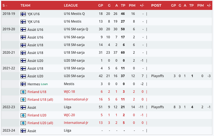
Task: Open the WJC-18 league link
Action: pos(70,92)
